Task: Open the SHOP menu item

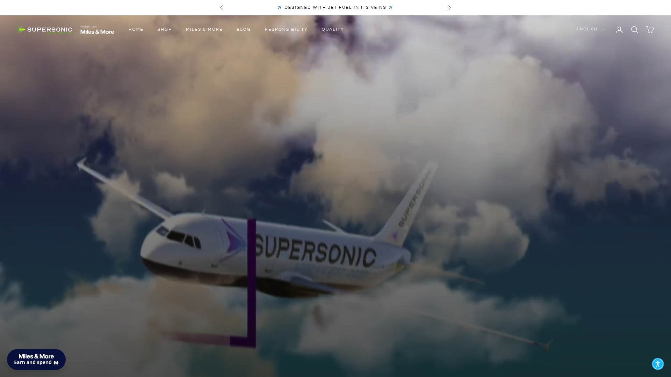Action: click(164, 29)
